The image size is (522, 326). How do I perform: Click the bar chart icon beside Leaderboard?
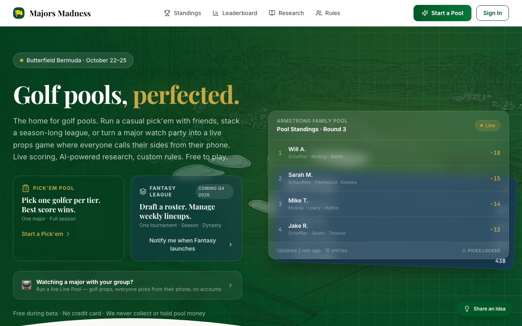click(216, 13)
